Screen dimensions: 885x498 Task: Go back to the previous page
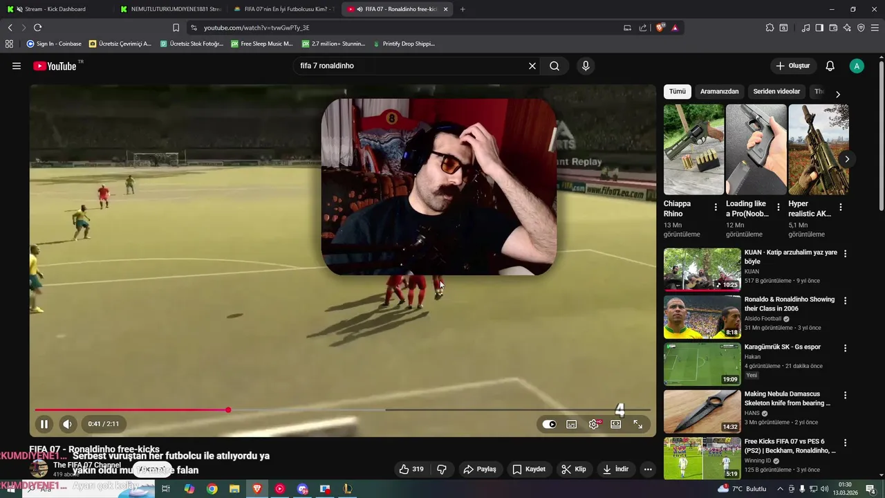tap(10, 28)
